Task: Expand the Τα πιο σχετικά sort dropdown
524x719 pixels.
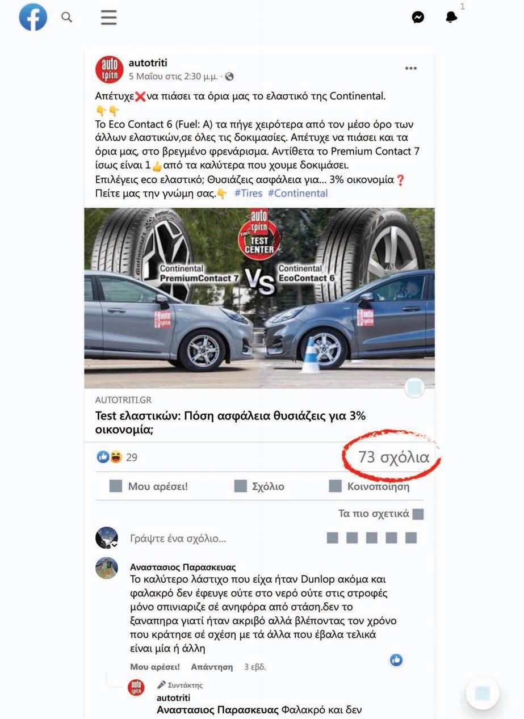Action: click(381, 514)
